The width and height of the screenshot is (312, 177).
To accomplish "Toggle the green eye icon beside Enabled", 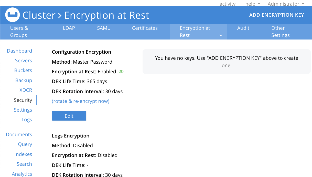I will click(121, 72).
